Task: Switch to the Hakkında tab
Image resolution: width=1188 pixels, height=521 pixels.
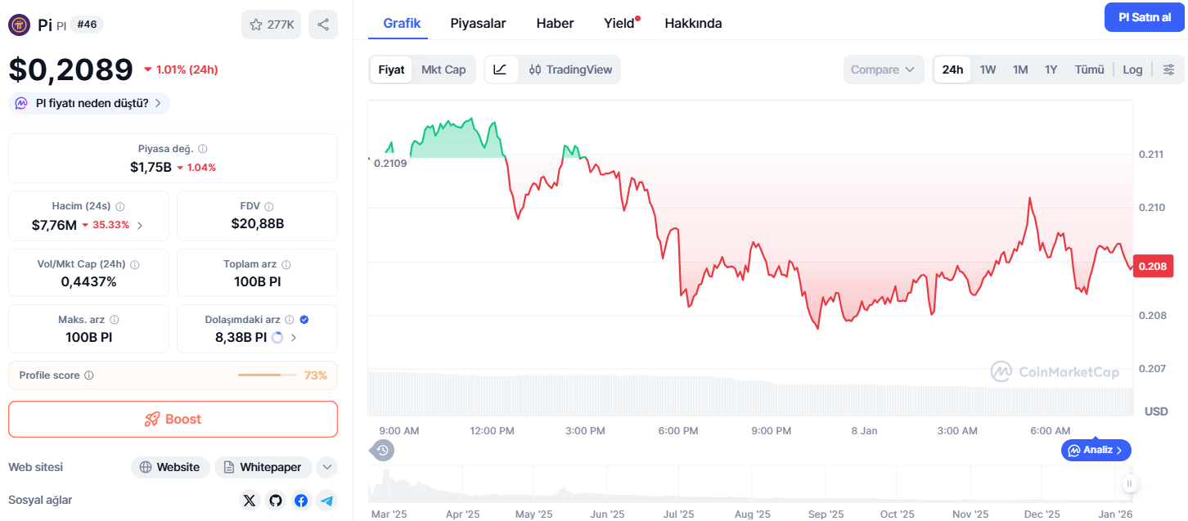Action: pos(693,23)
